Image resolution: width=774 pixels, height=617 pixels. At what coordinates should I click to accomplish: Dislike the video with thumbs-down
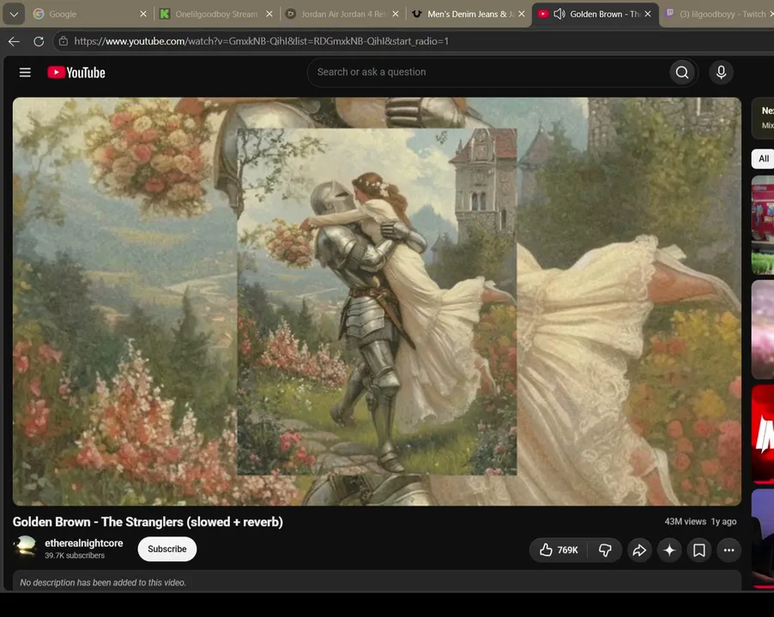[x=605, y=550]
